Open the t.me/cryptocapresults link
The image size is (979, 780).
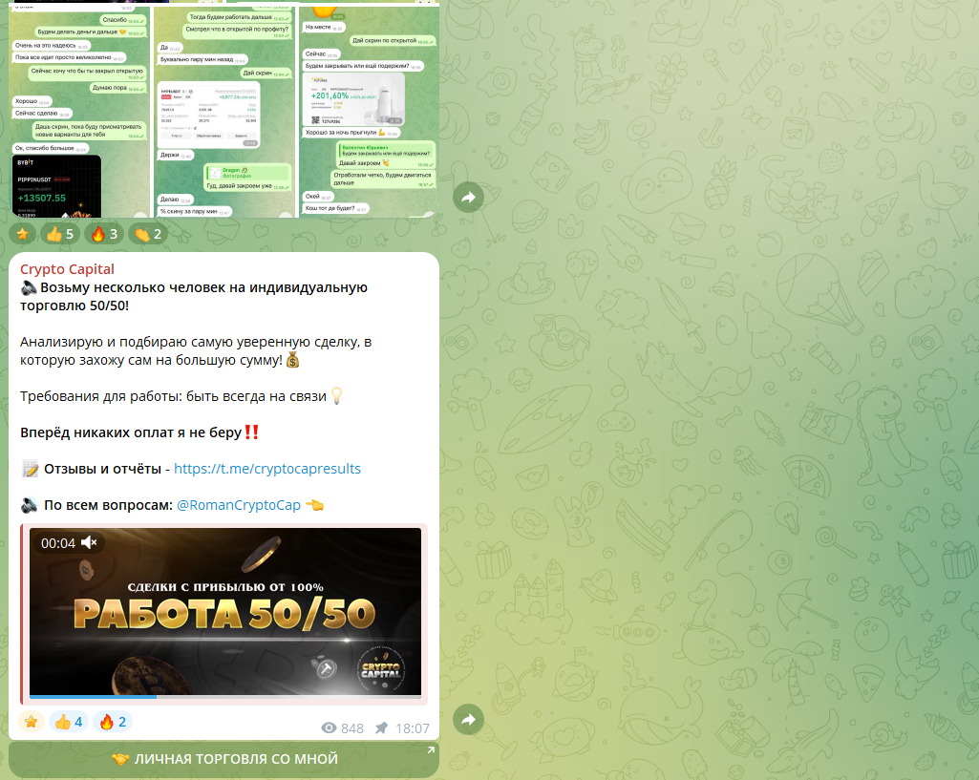tap(267, 469)
